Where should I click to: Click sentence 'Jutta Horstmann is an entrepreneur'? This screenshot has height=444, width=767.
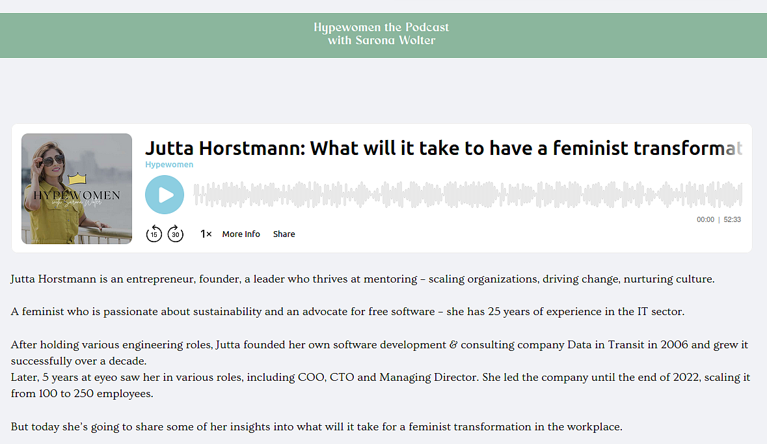pos(362,279)
